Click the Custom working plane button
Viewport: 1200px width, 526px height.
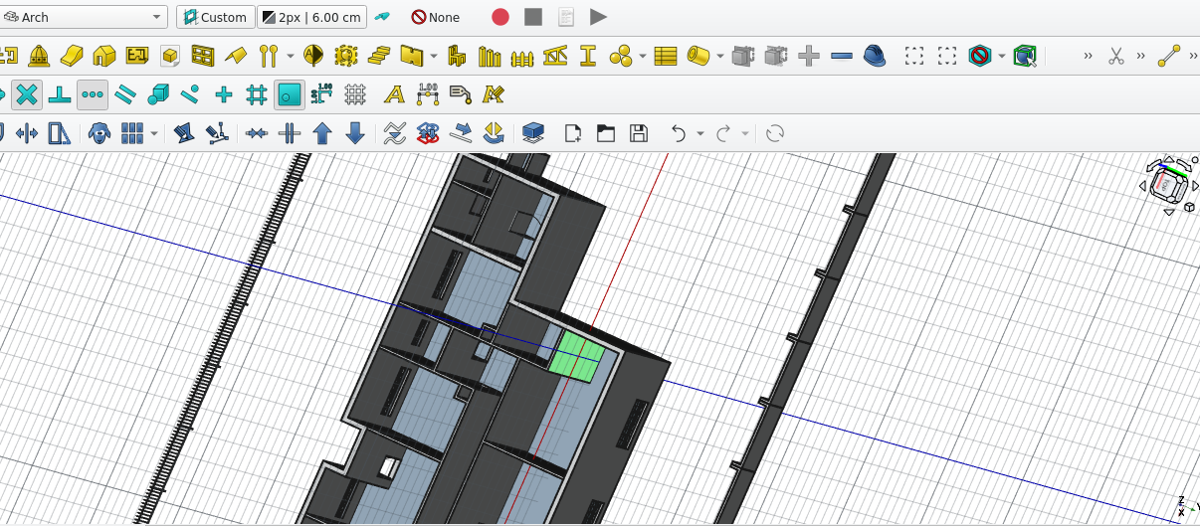[215, 17]
